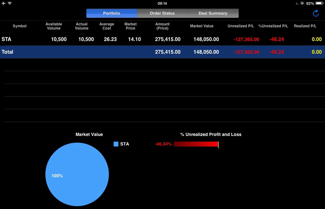
Task: Tap % Unrealized Profit and Loss title
Action: tap(211, 134)
